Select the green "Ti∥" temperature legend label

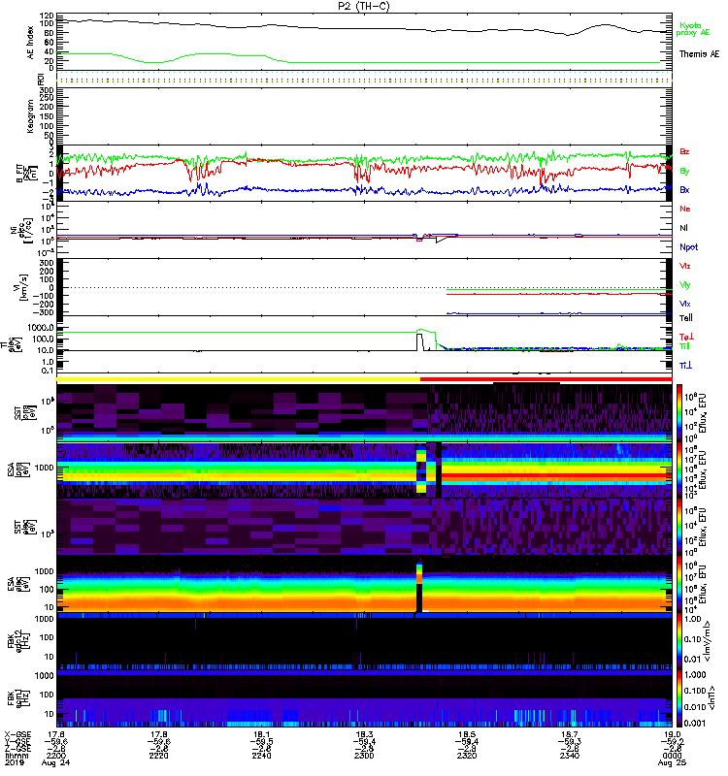pos(684,346)
